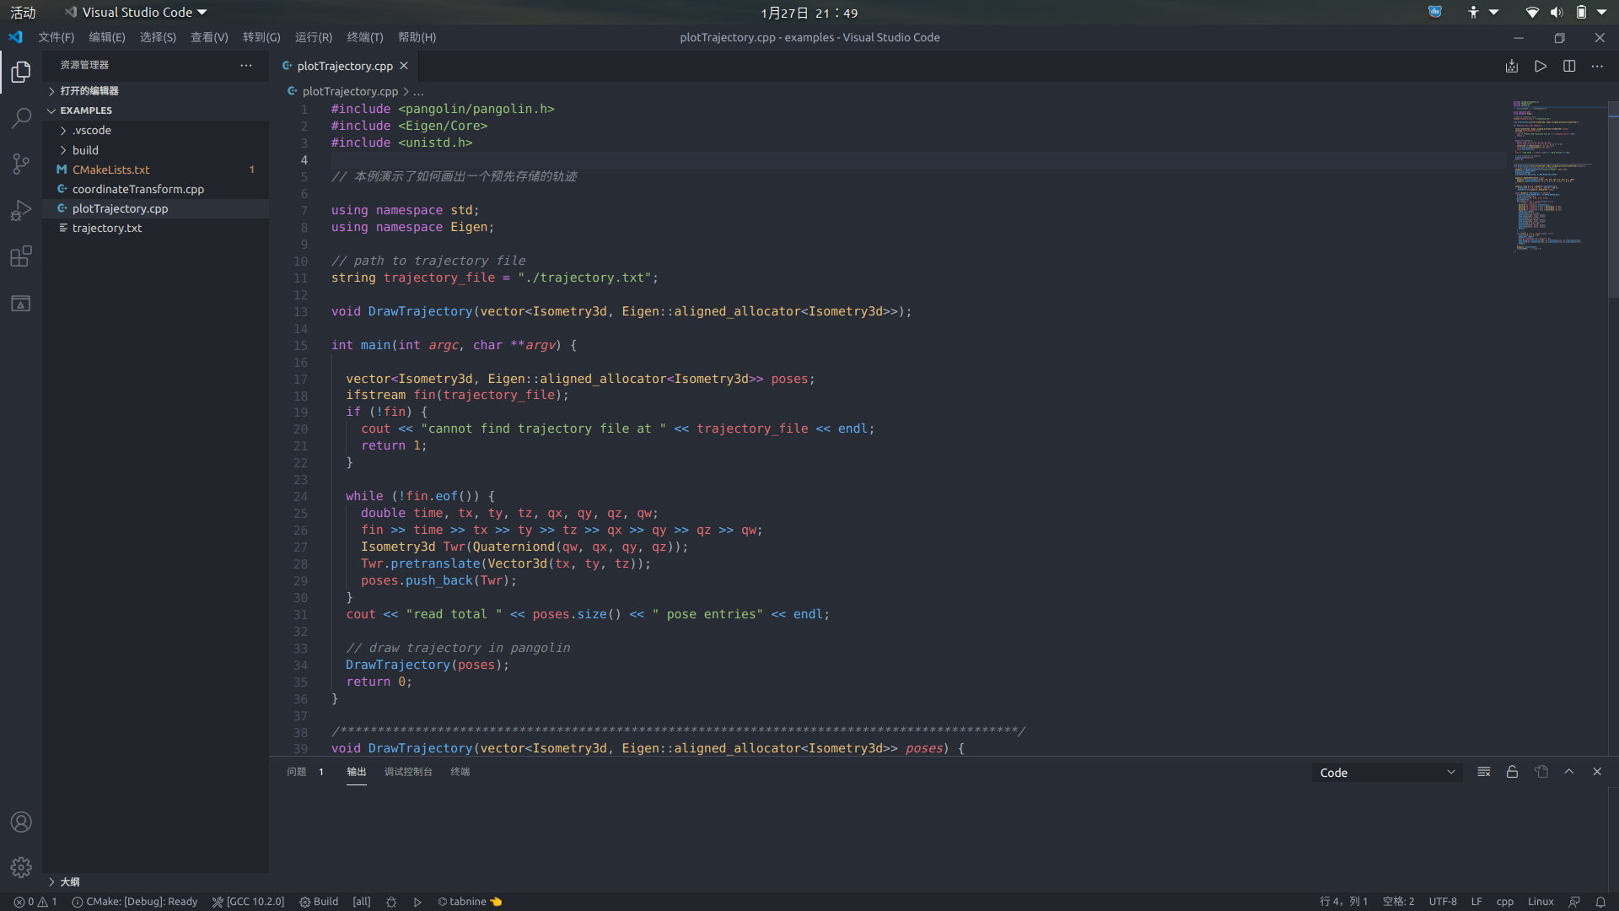
Task: Select plotTrajectory.cpp in the file explorer
Action: [156, 208]
